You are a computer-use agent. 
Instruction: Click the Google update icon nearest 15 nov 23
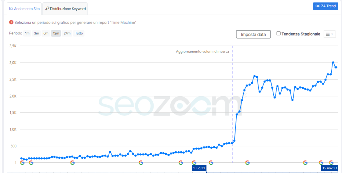pyautogui.click(x=331, y=163)
